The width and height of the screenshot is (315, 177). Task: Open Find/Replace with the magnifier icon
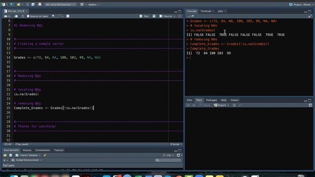tap(53, 16)
